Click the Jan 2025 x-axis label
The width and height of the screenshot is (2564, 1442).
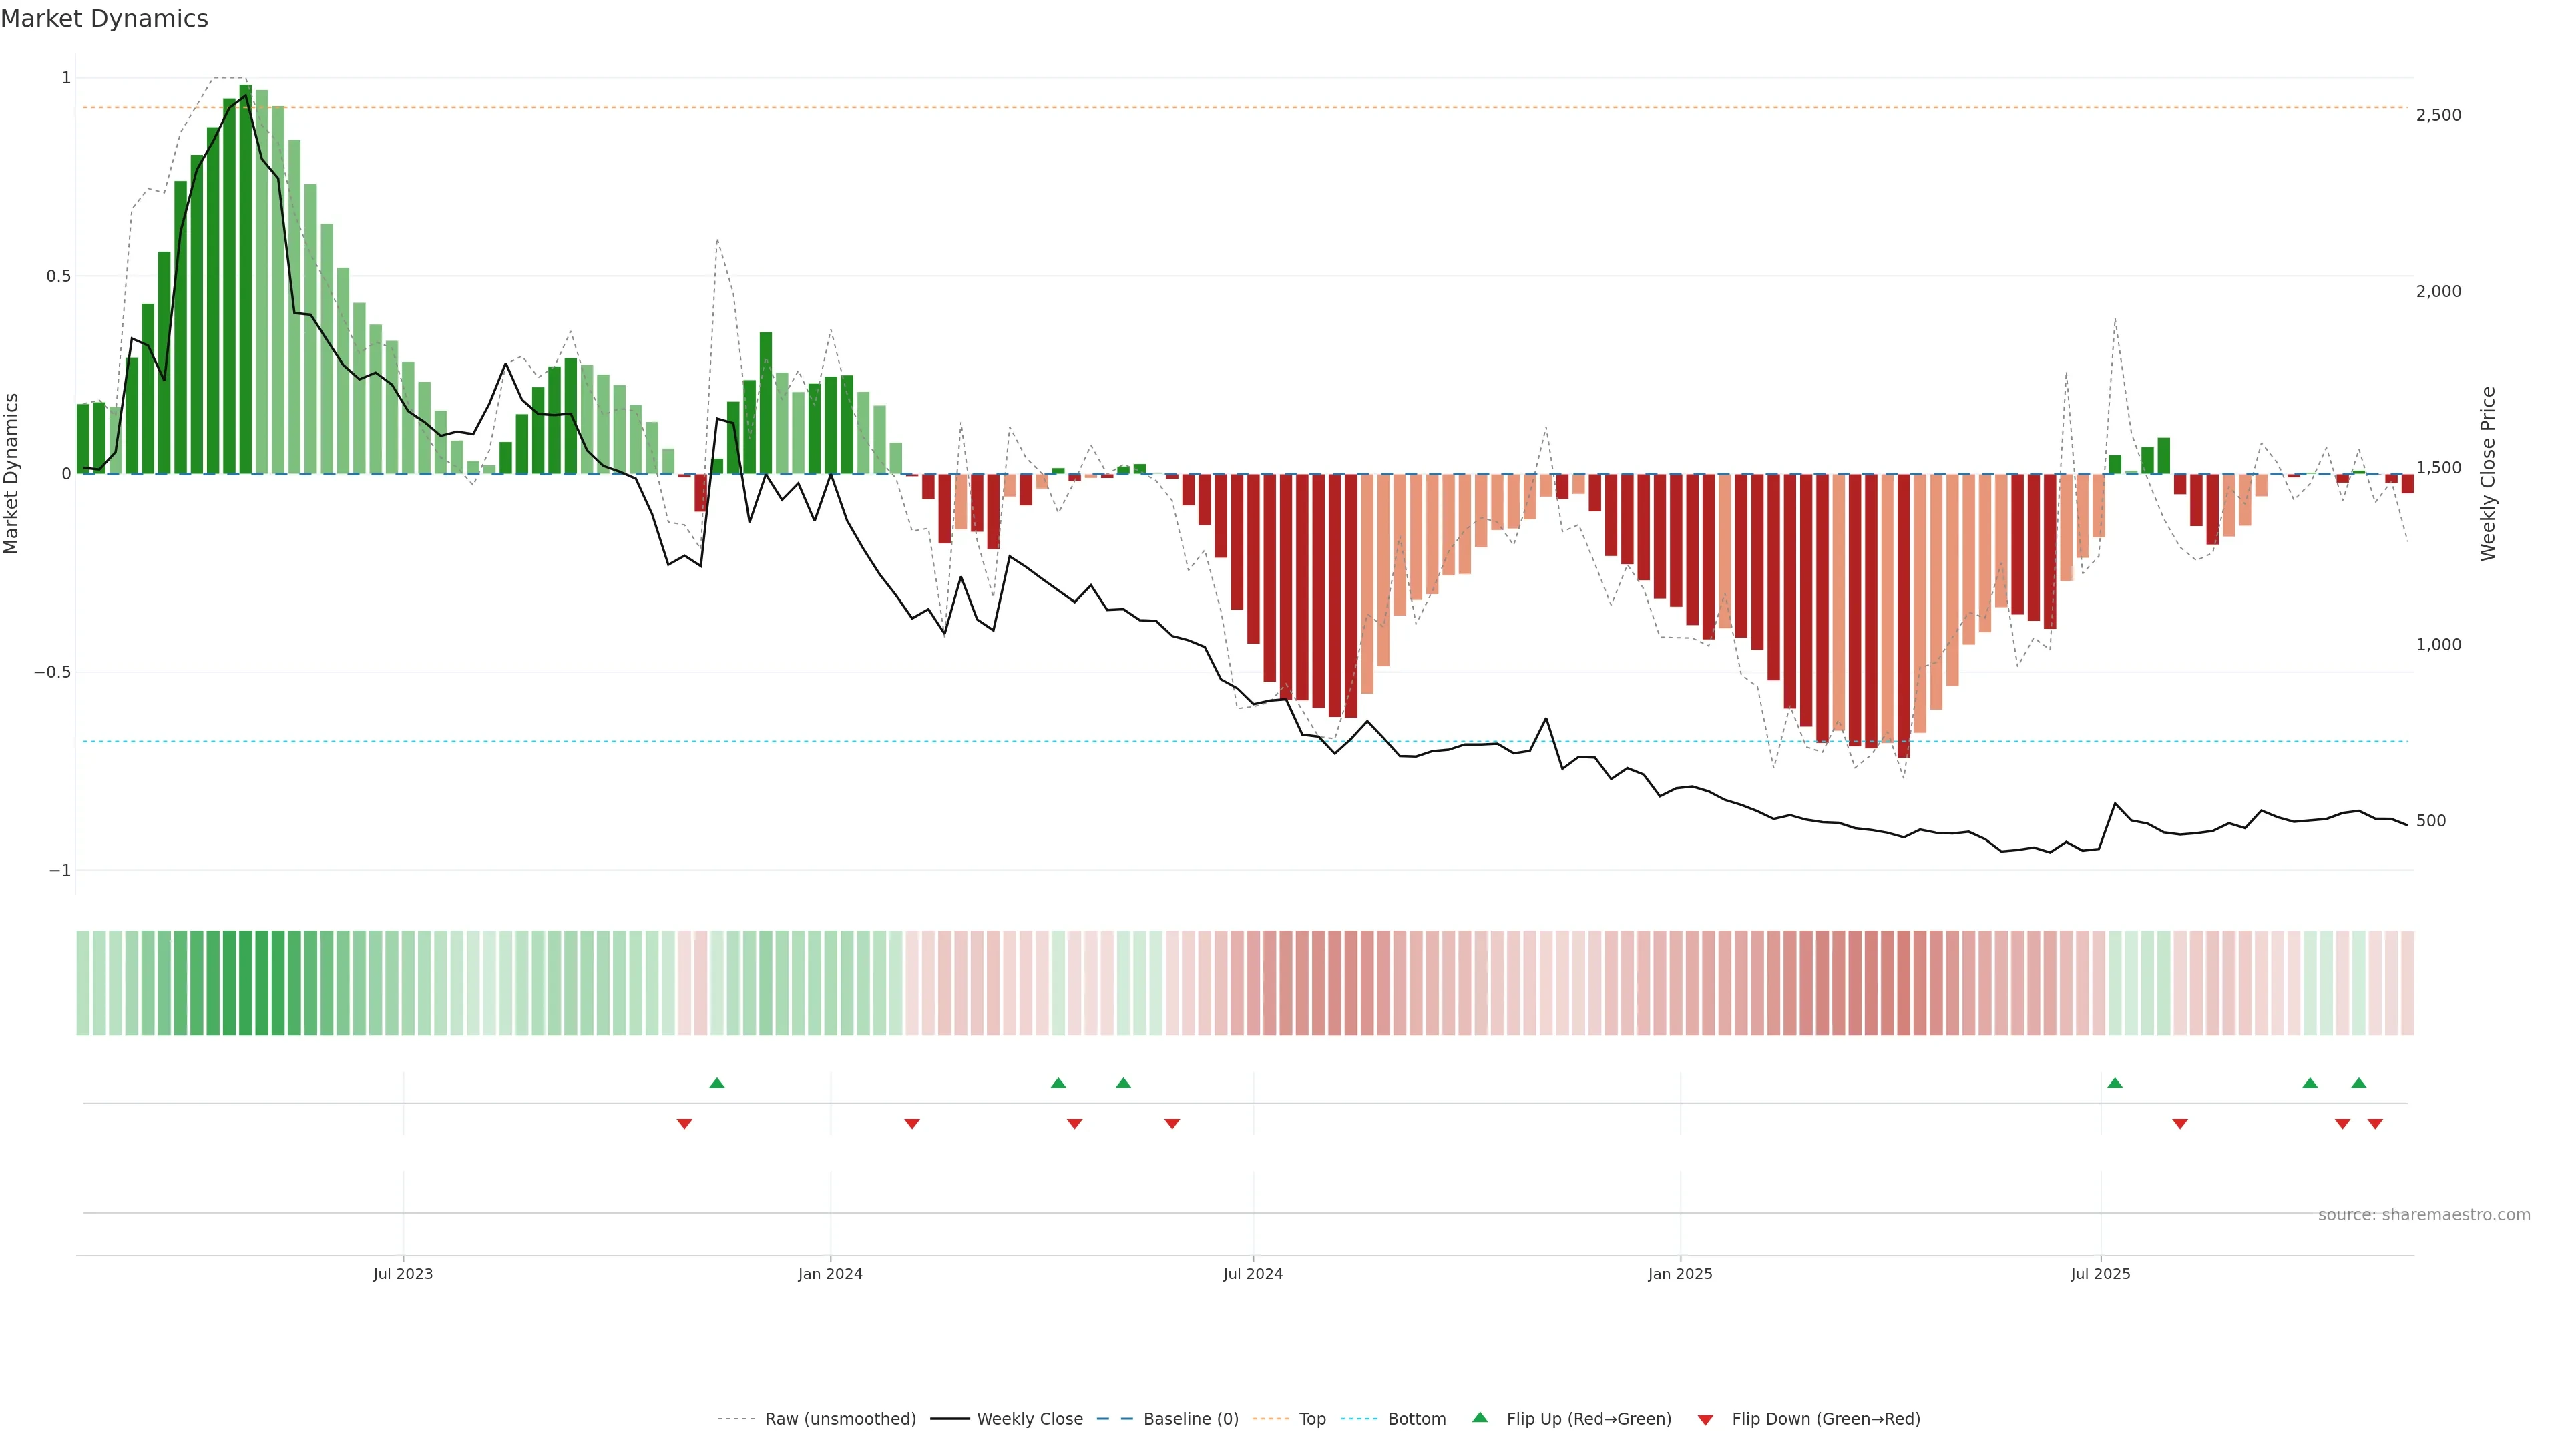(1680, 1274)
